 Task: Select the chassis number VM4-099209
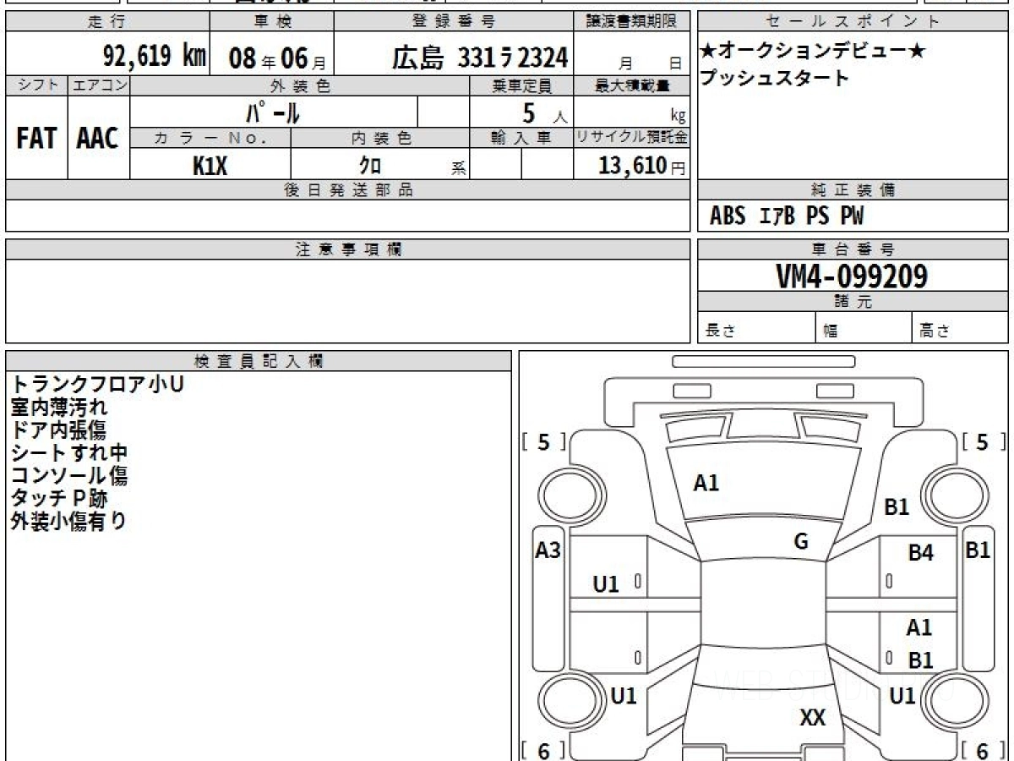tap(852, 276)
